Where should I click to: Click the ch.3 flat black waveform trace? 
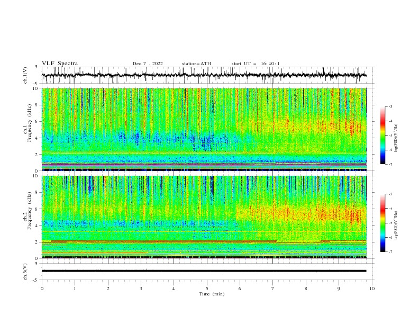(204, 271)
